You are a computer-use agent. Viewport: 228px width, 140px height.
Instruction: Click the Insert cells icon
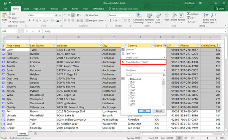pos(167,15)
